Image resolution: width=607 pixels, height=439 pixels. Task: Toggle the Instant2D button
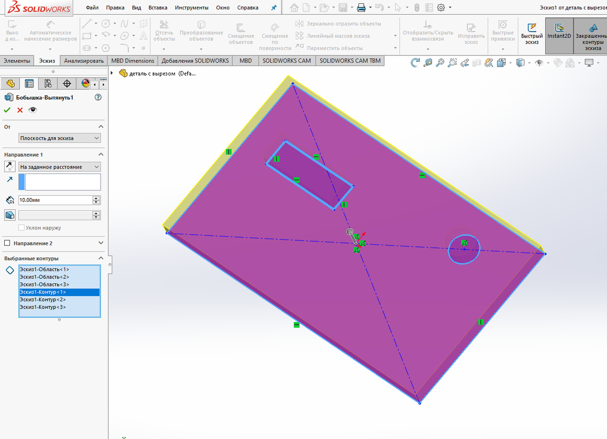(559, 36)
